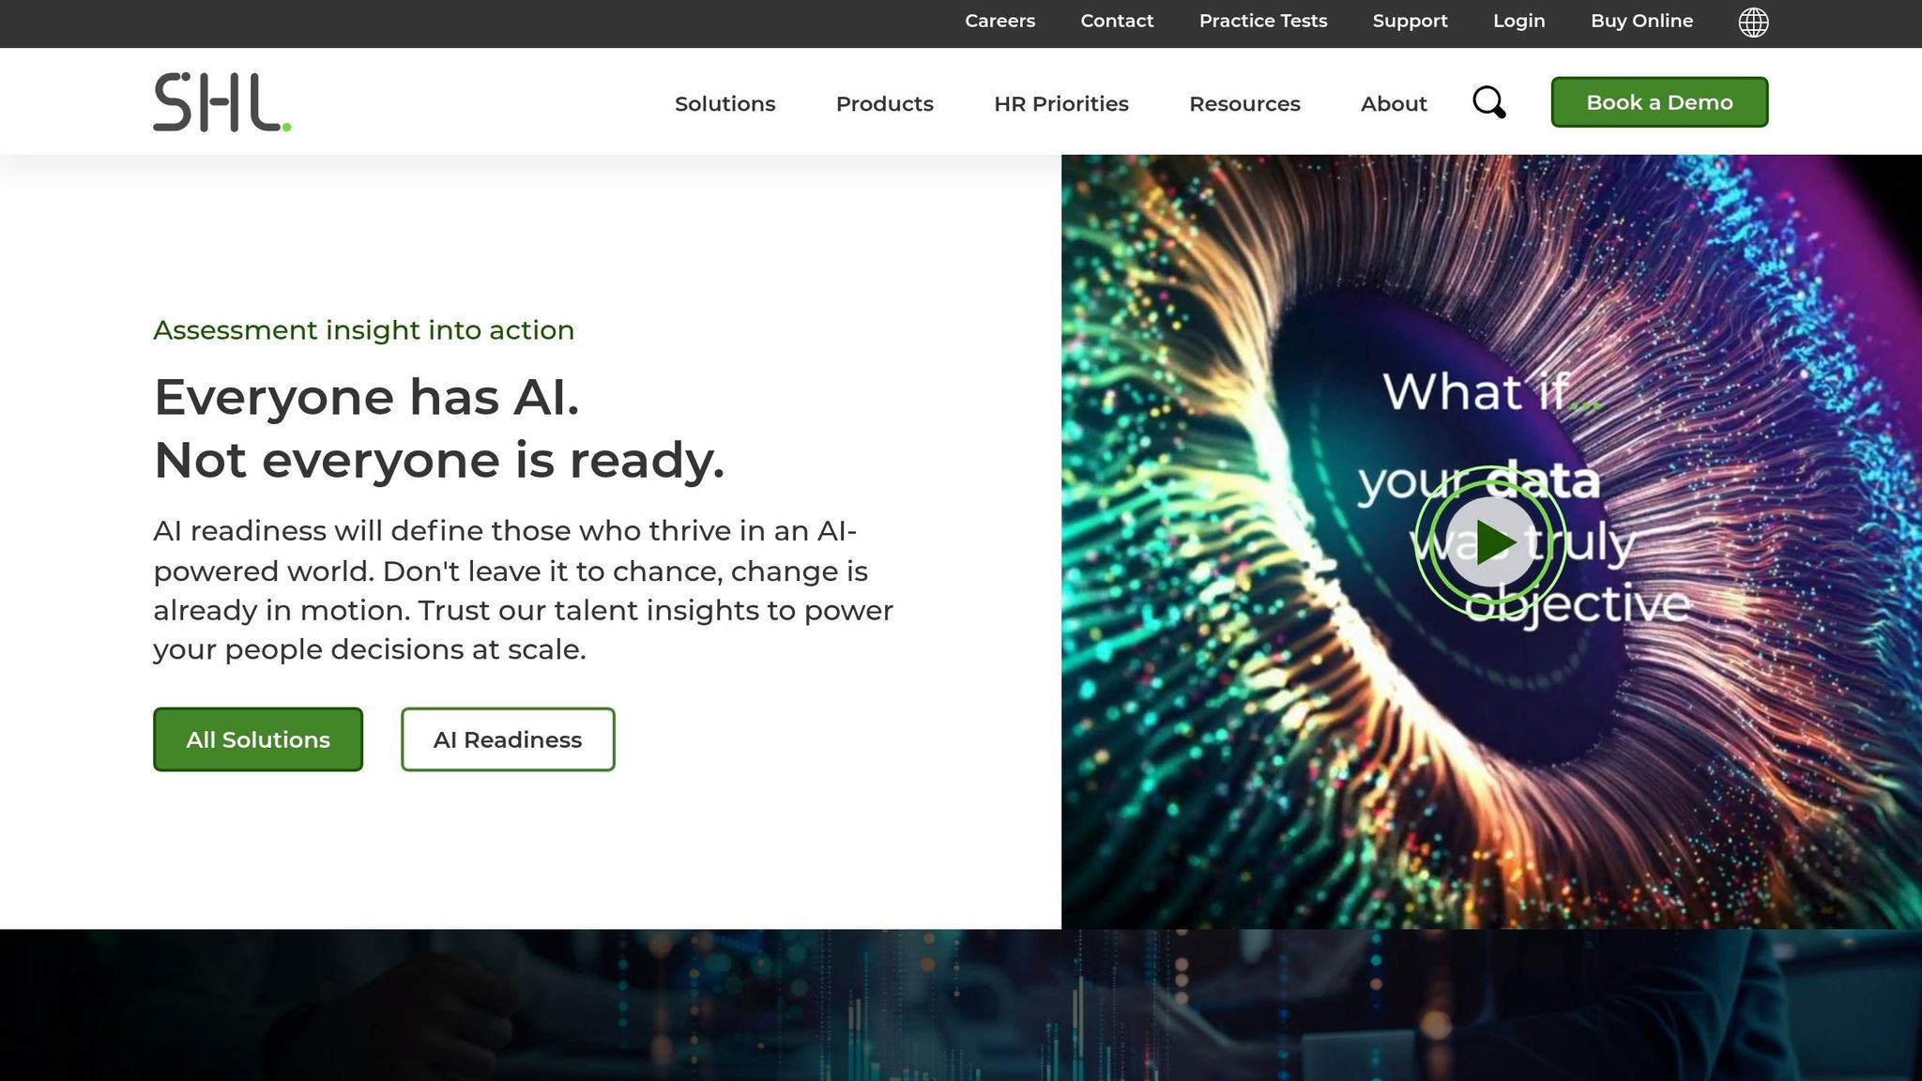Image resolution: width=1922 pixels, height=1081 pixels.
Task: Click the Book a Demo button
Action: tap(1659, 102)
